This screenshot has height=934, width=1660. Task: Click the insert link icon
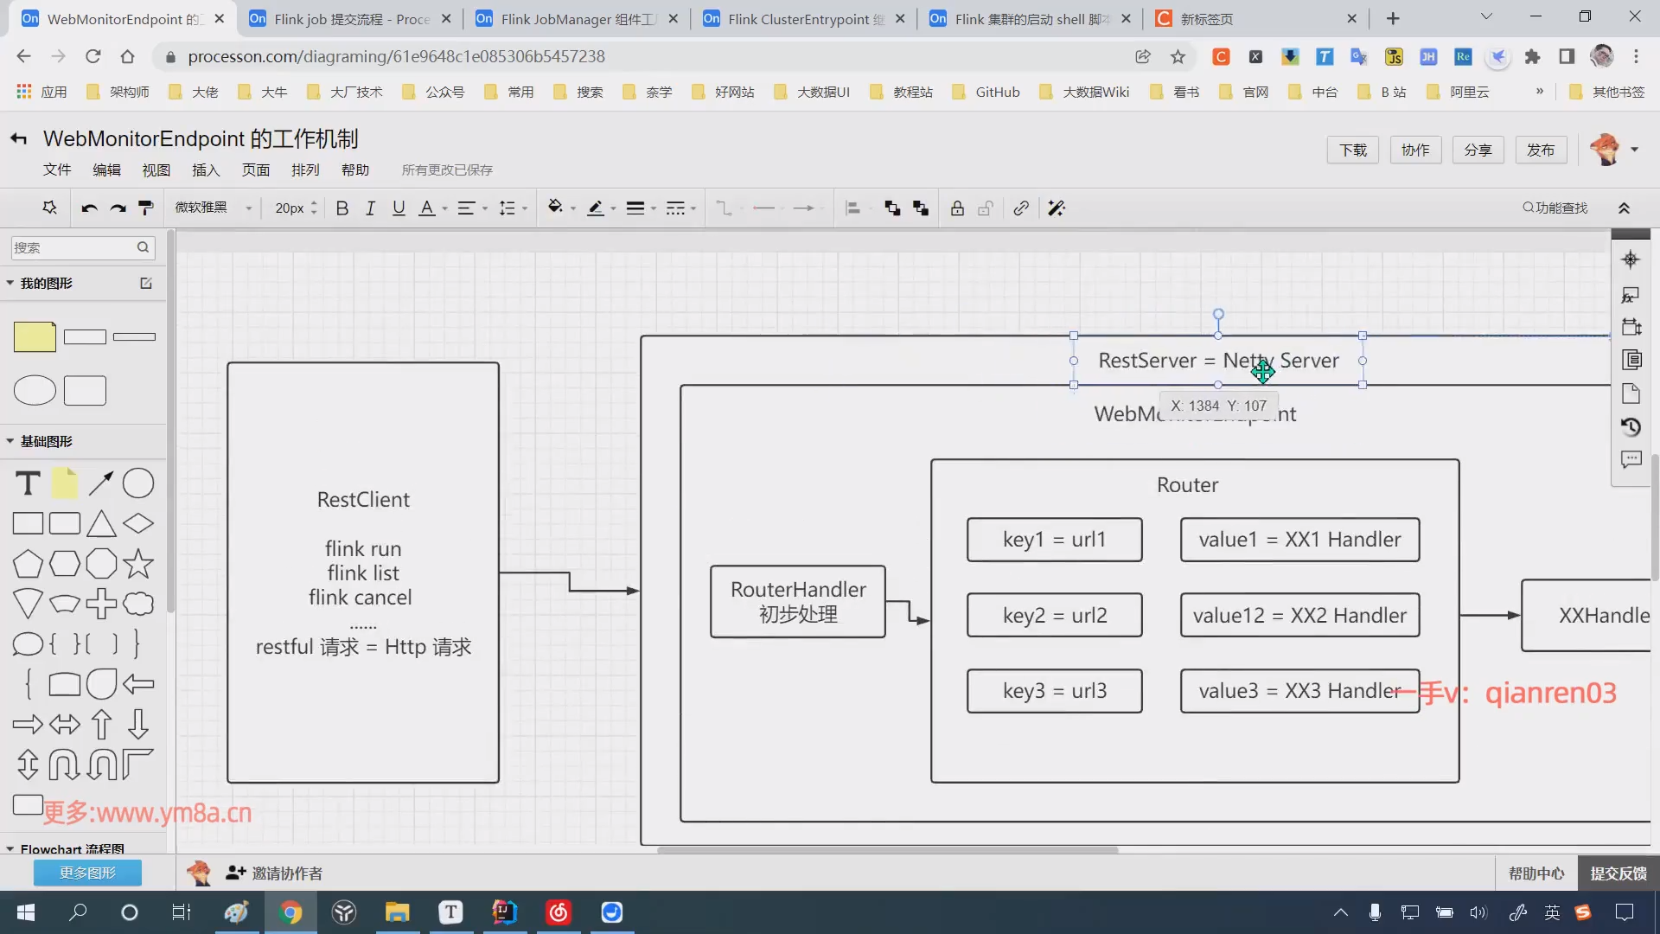(x=1021, y=208)
